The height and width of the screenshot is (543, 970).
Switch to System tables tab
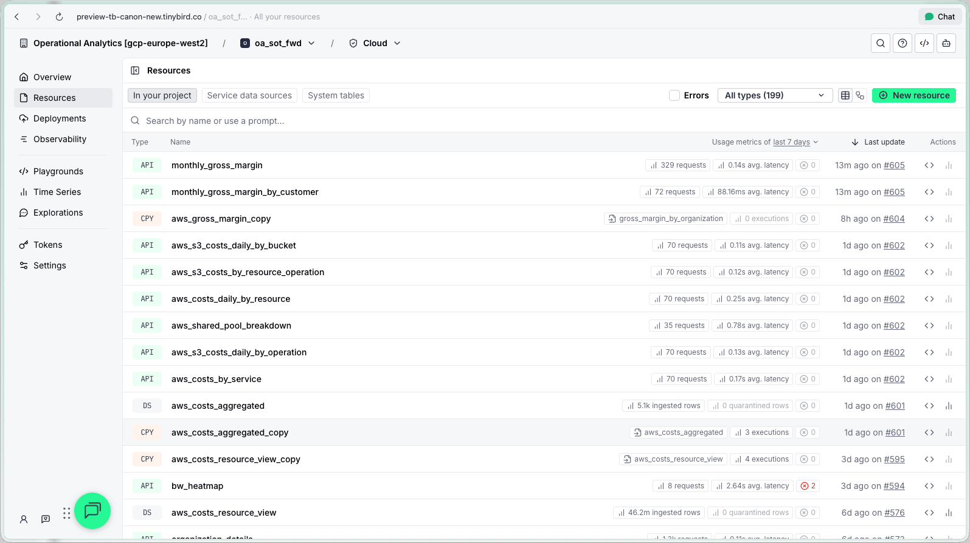pyautogui.click(x=336, y=95)
